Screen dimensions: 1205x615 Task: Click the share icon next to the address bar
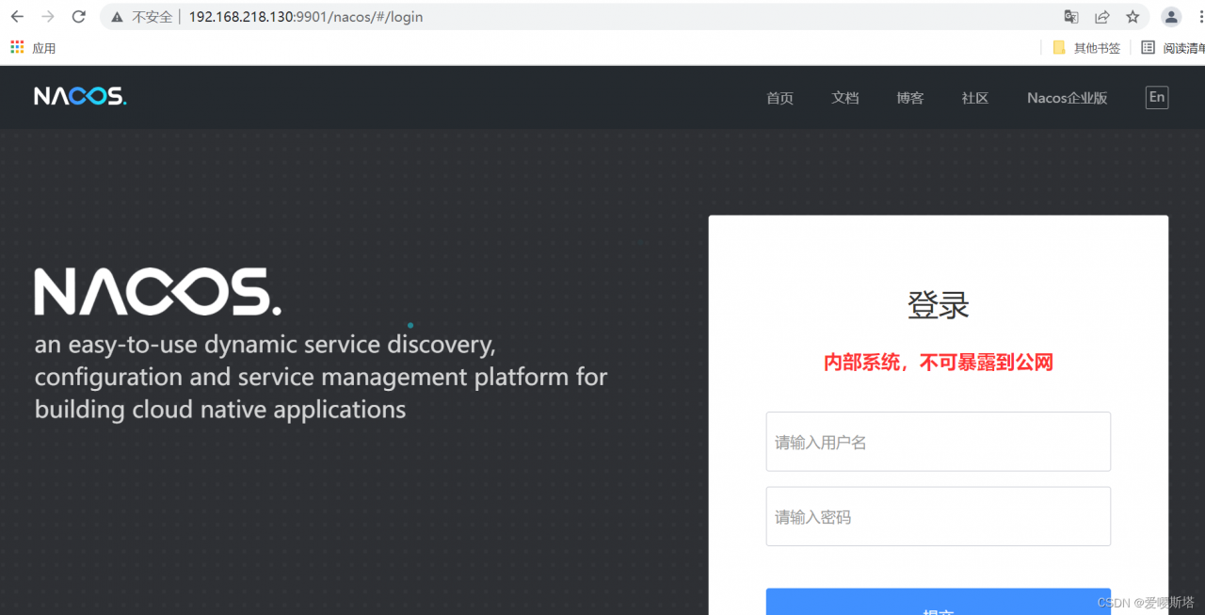(x=1101, y=16)
